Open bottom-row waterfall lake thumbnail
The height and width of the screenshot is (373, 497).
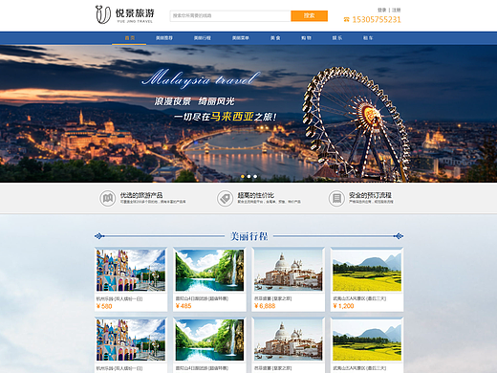[x=209, y=340]
